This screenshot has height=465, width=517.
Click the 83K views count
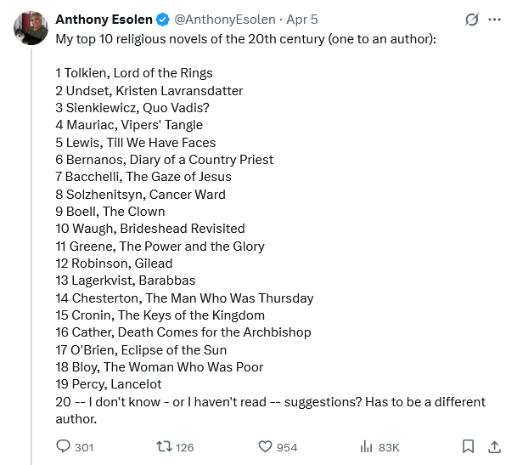point(389,447)
